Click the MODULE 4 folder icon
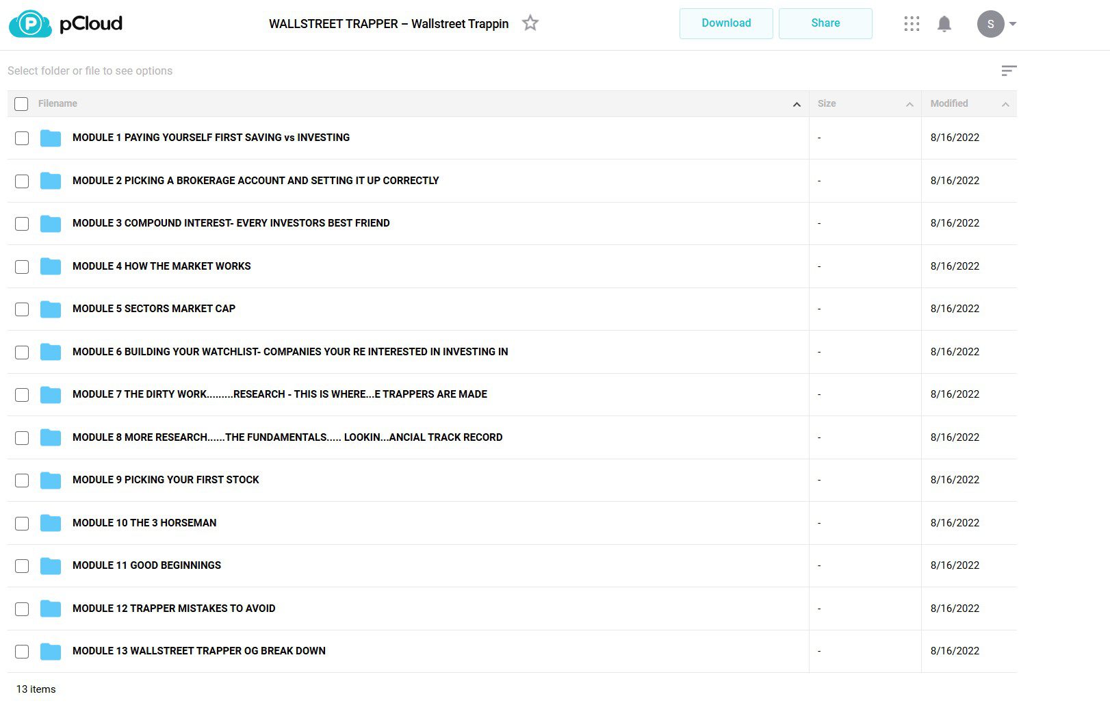Viewport: 1110px width, 703px height. point(51,266)
